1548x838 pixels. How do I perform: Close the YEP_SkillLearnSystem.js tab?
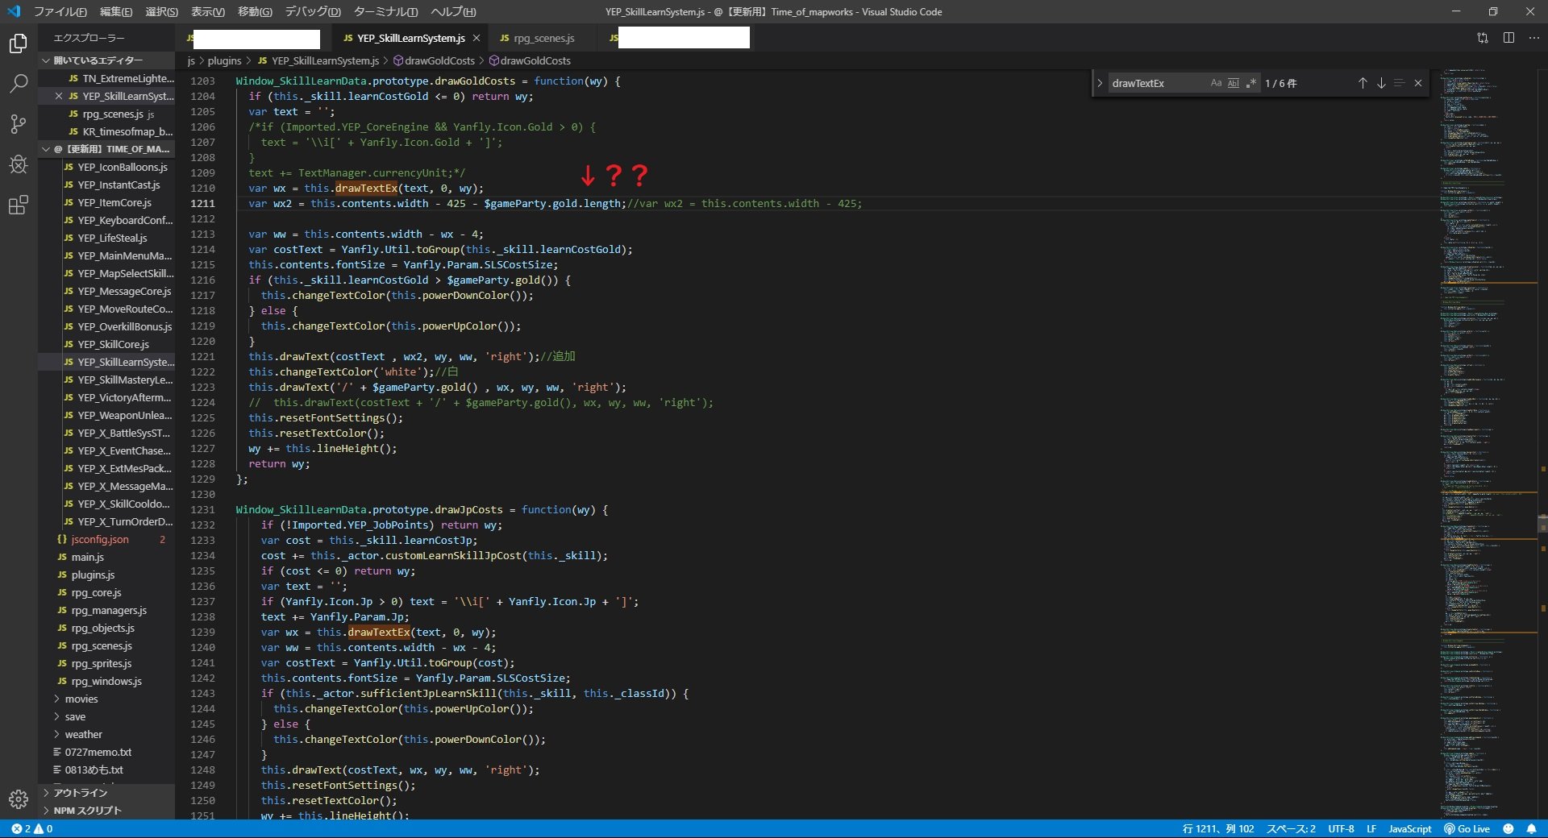pyautogui.click(x=476, y=38)
